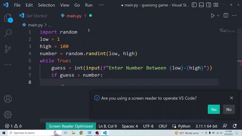The height and width of the screenshot is (136, 242).
Task: Open the Selection menu
Action: (x=46, y=5)
